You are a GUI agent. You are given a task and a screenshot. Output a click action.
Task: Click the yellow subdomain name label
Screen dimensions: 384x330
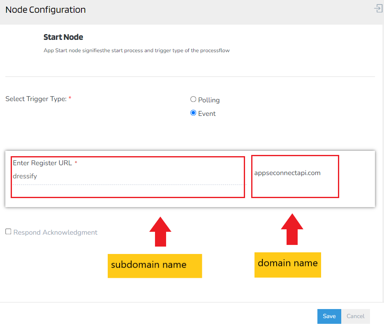[155, 265]
